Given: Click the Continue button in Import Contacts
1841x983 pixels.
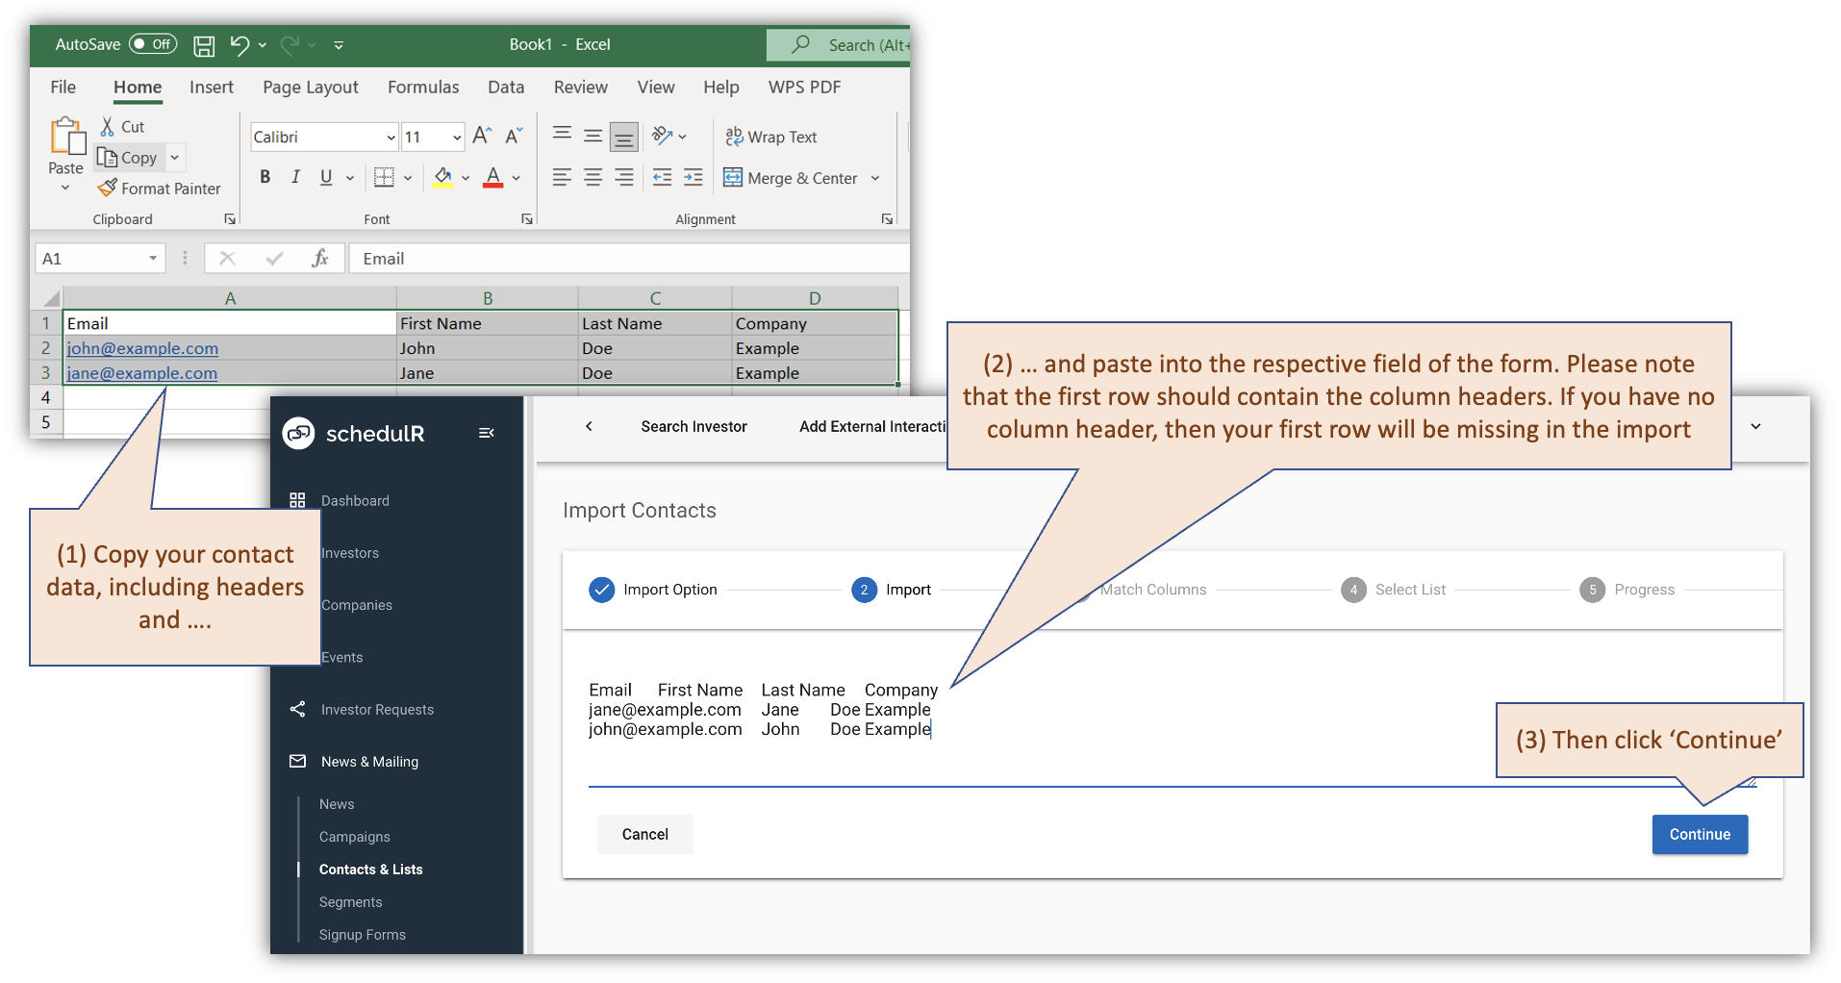Looking at the screenshot, I should [x=1699, y=834].
